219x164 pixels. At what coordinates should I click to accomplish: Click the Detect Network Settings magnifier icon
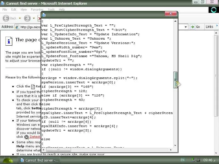tap(26, 137)
